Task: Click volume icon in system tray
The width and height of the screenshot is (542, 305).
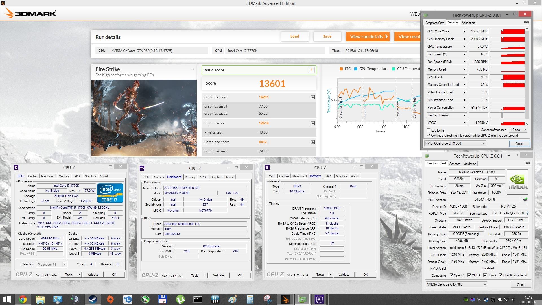Action: 513,300
